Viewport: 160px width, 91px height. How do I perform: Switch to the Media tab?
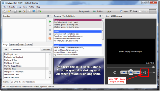[x=22, y=45]
